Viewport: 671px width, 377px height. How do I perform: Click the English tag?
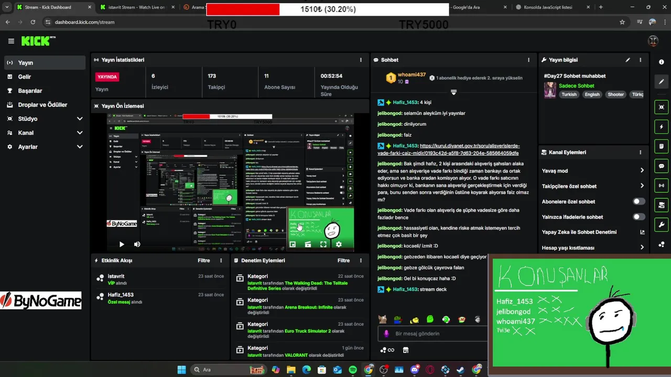592,95
